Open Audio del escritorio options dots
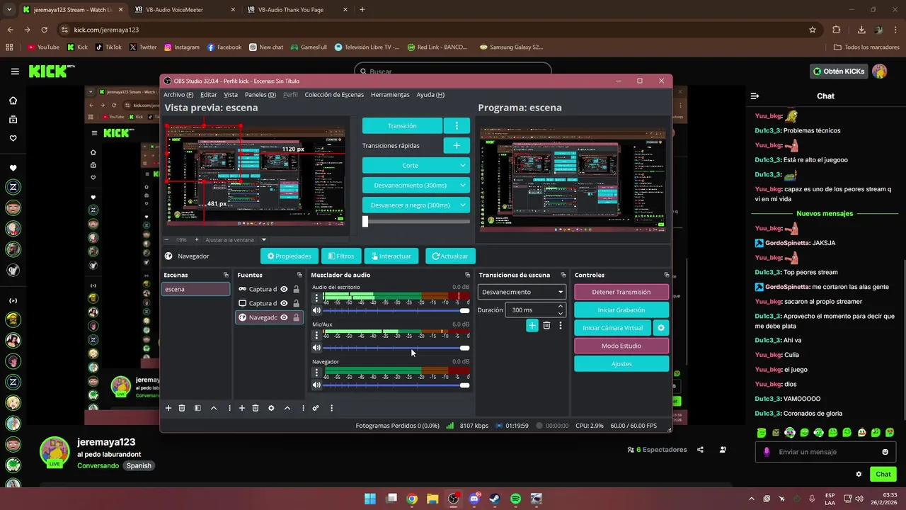Image resolution: width=906 pixels, height=510 pixels. (x=316, y=297)
